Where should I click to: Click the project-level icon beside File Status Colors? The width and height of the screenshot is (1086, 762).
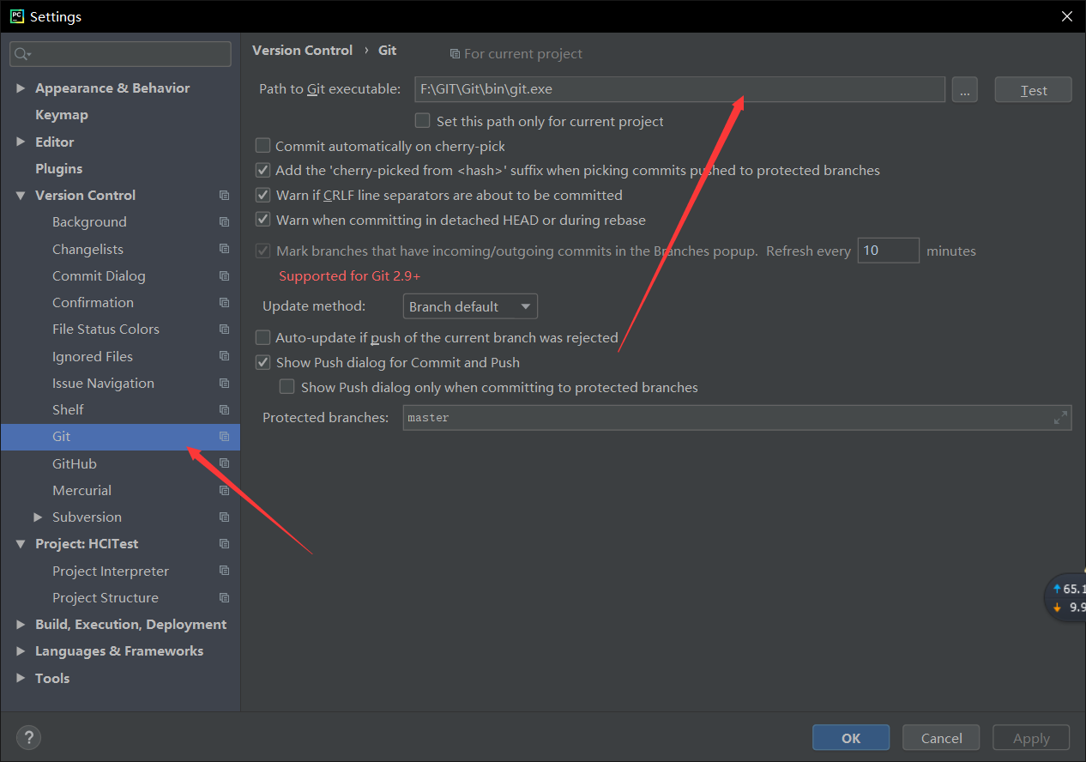coord(224,330)
